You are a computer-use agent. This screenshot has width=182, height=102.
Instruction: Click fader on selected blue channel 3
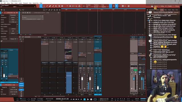click(x=98, y=88)
